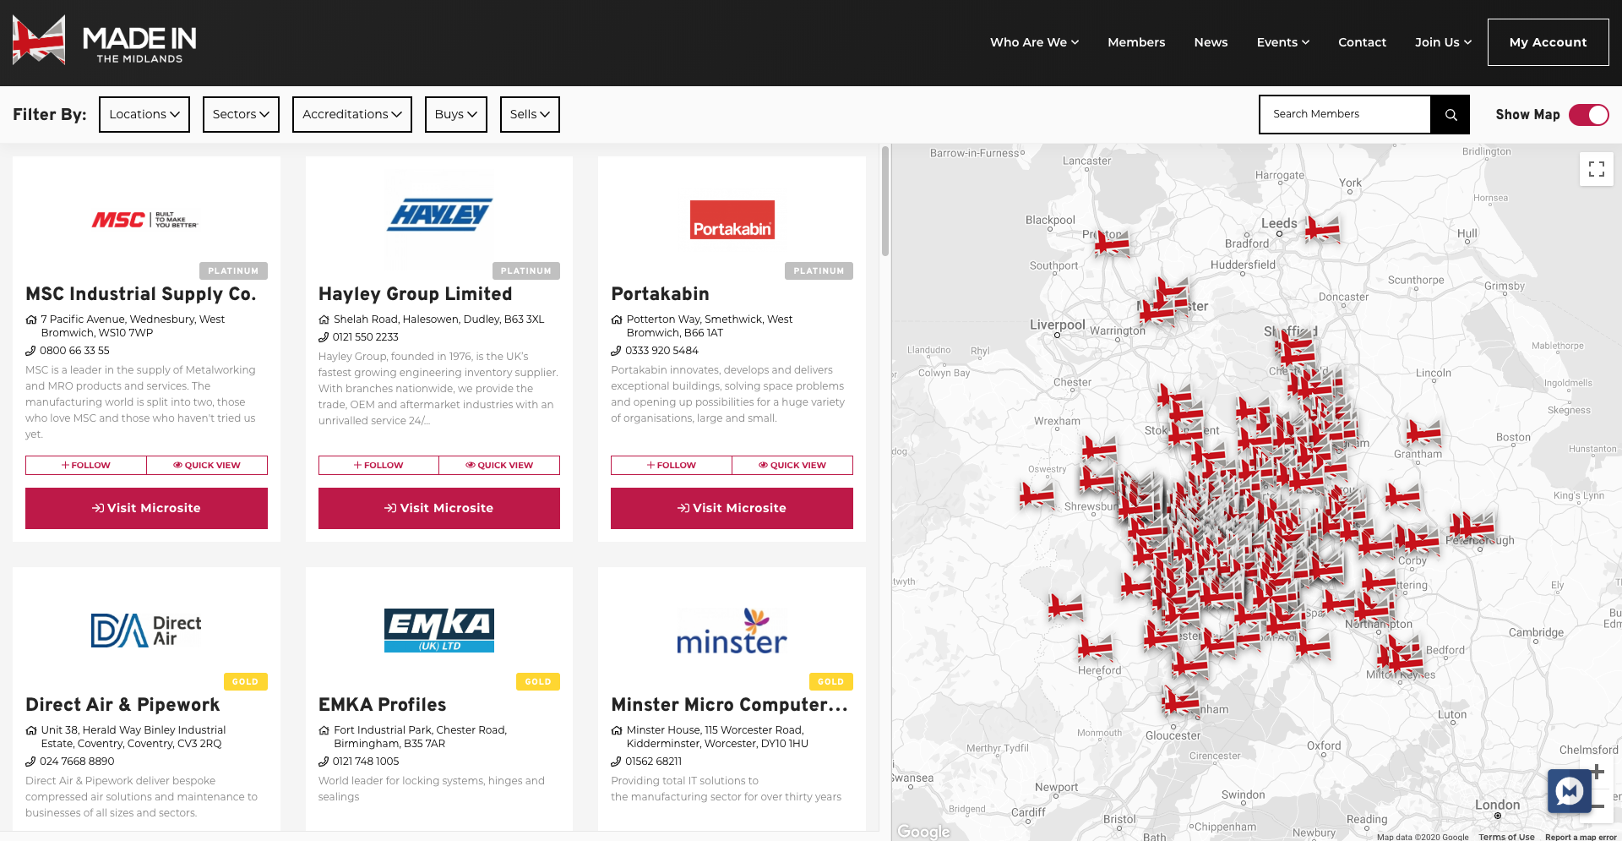Go to Members page
Viewport: 1622px width, 841px height.
pos(1136,42)
